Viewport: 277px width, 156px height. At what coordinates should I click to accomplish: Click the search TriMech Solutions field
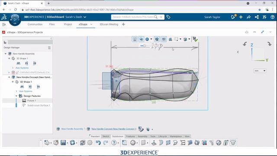(x=133, y=17)
